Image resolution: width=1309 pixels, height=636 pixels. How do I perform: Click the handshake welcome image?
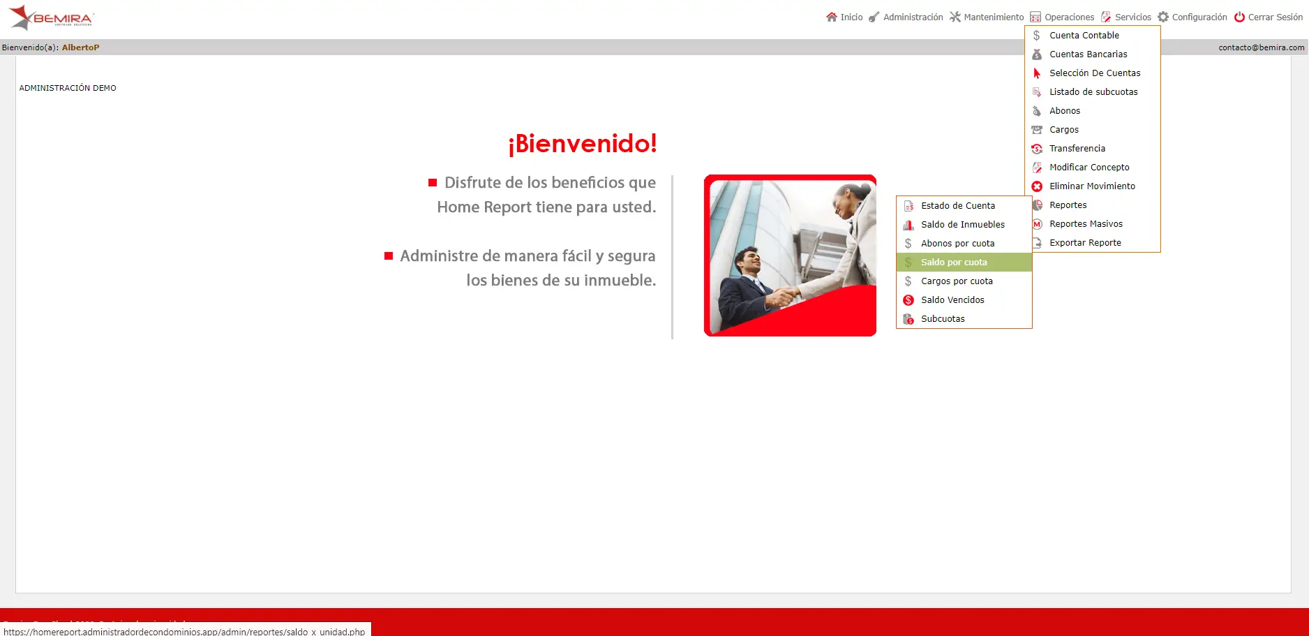(790, 256)
